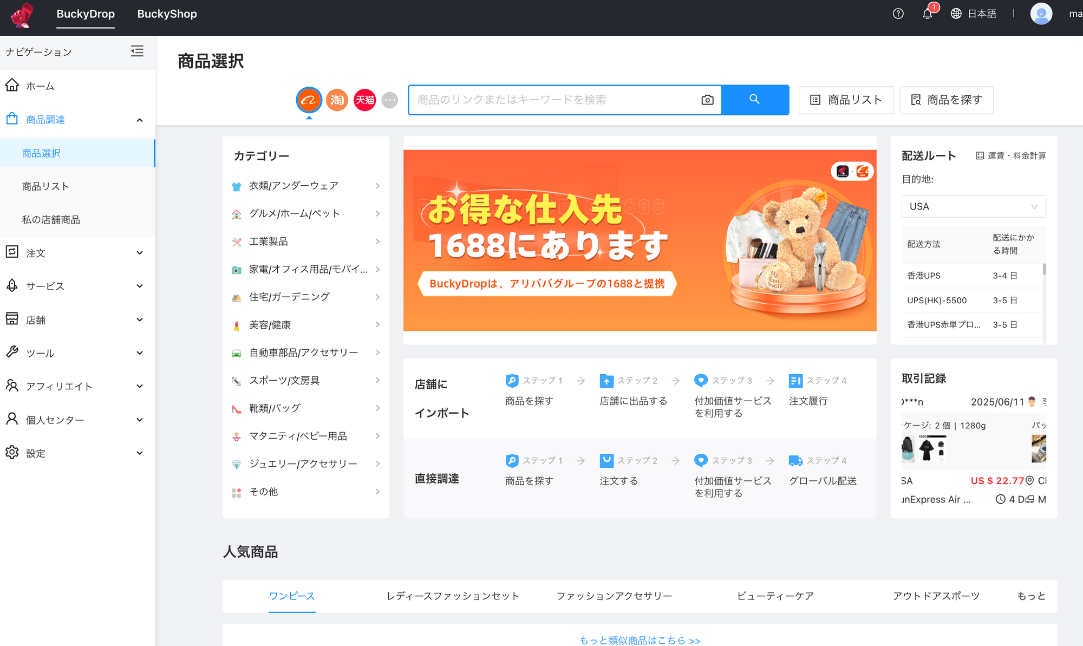
Task: Open the 住宅/ガーデニング category
Action: pyautogui.click(x=306, y=297)
